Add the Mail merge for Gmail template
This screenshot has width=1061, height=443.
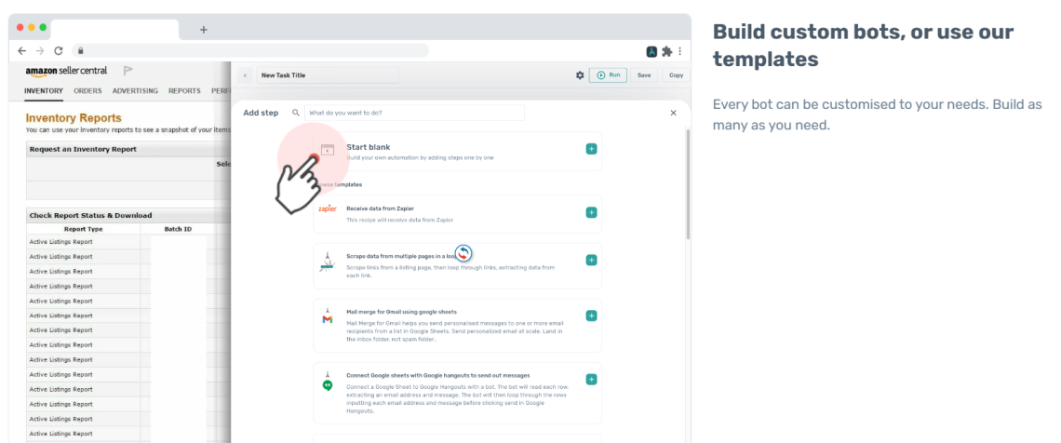point(591,315)
